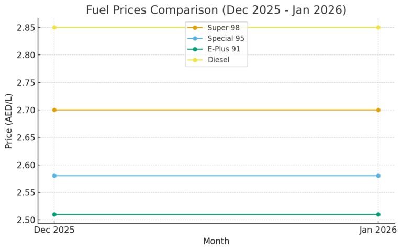Click the Super 98 legend marker
The image size is (402, 251).
[195, 27]
